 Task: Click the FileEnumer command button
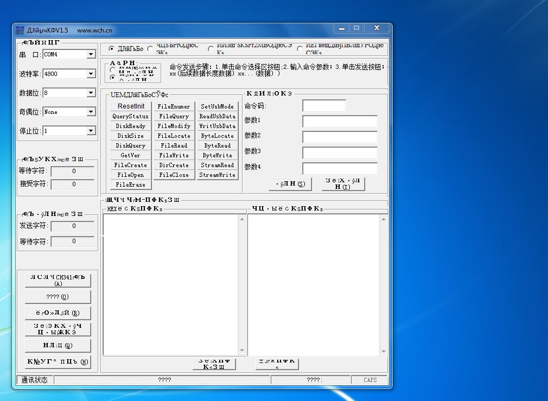coord(174,106)
